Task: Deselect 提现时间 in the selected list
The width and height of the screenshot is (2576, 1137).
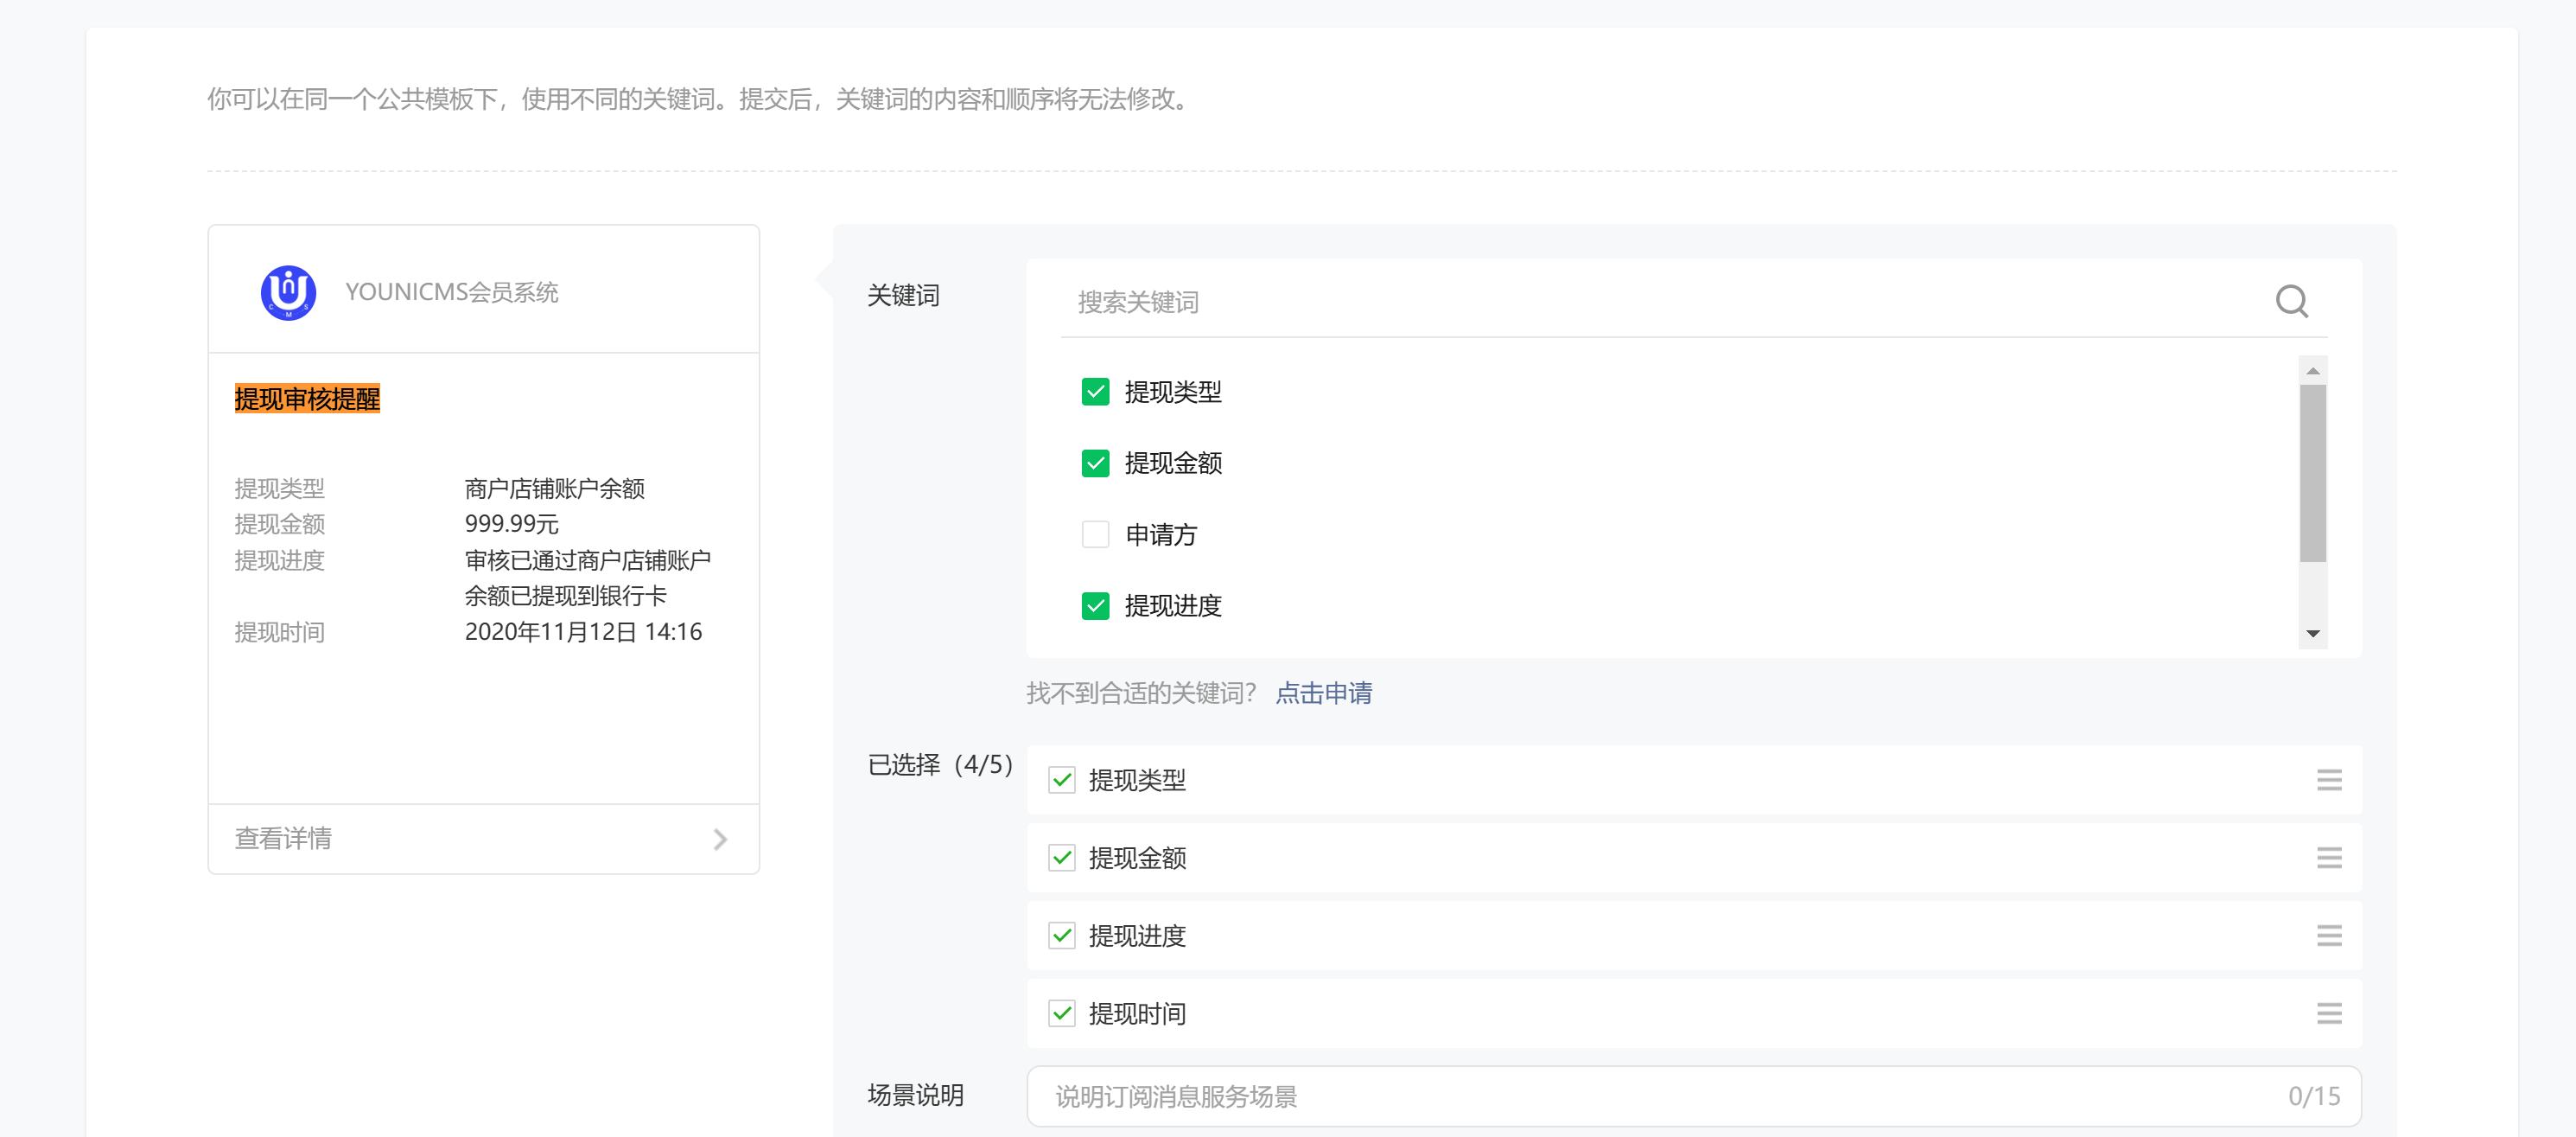Action: point(1062,1014)
